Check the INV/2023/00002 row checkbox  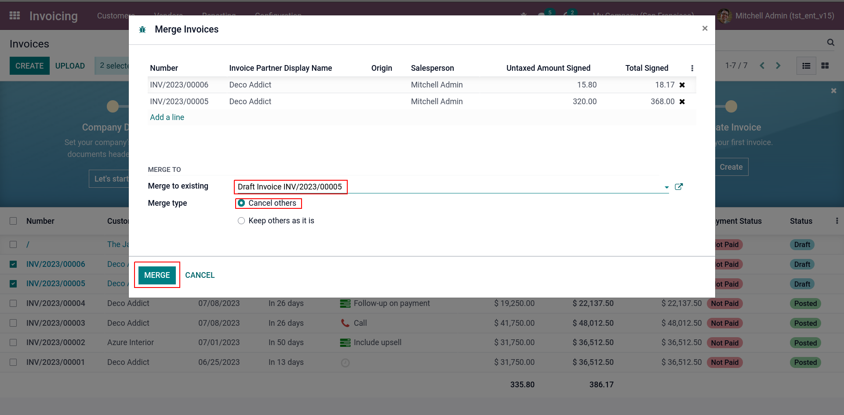[x=13, y=342]
